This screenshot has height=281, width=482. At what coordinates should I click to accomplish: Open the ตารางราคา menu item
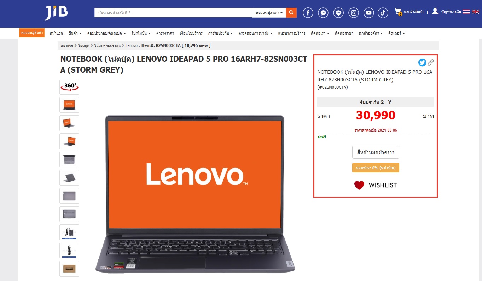(x=165, y=33)
